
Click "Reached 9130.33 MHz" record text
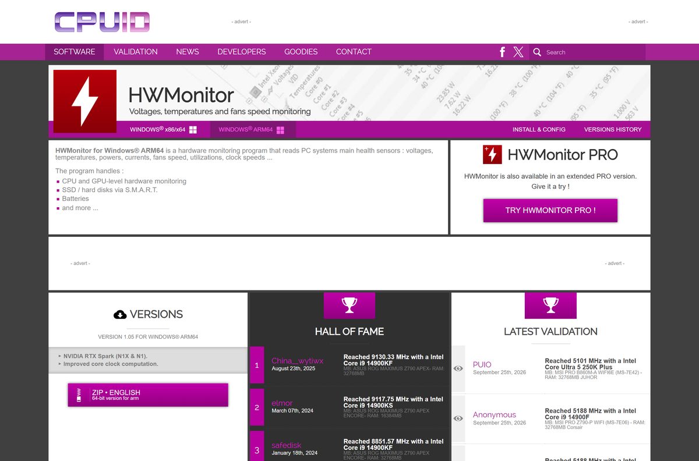(x=394, y=360)
